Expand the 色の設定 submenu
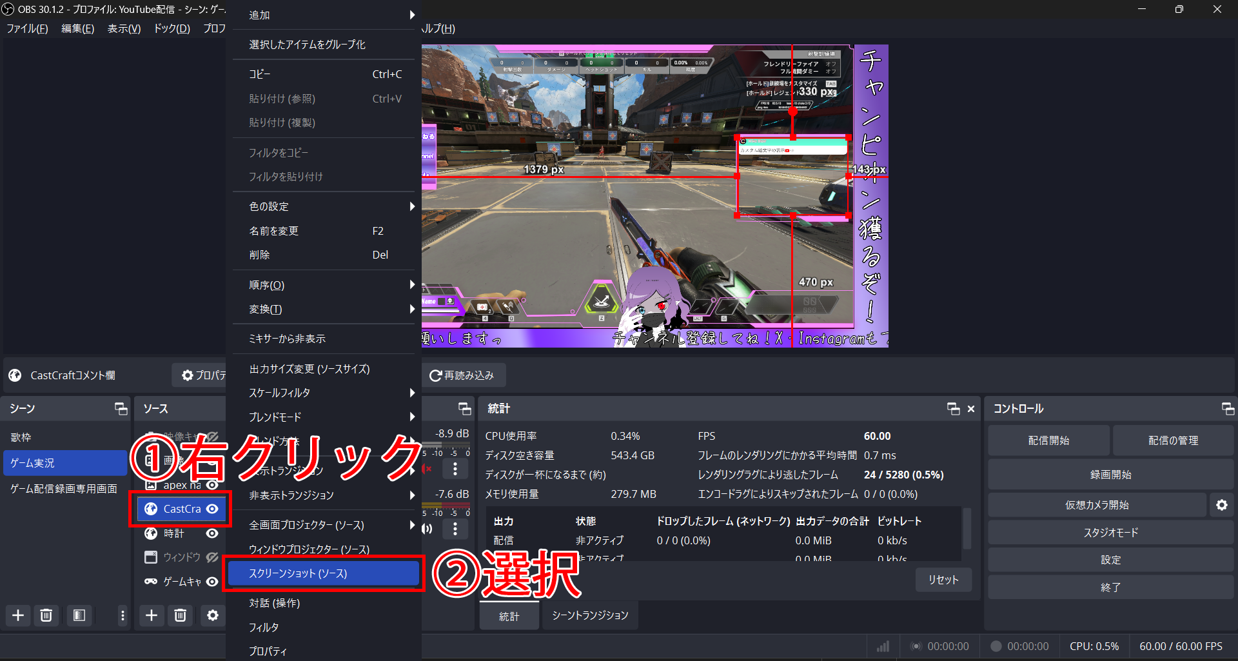This screenshot has width=1238, height=661. tap(324, 206)
